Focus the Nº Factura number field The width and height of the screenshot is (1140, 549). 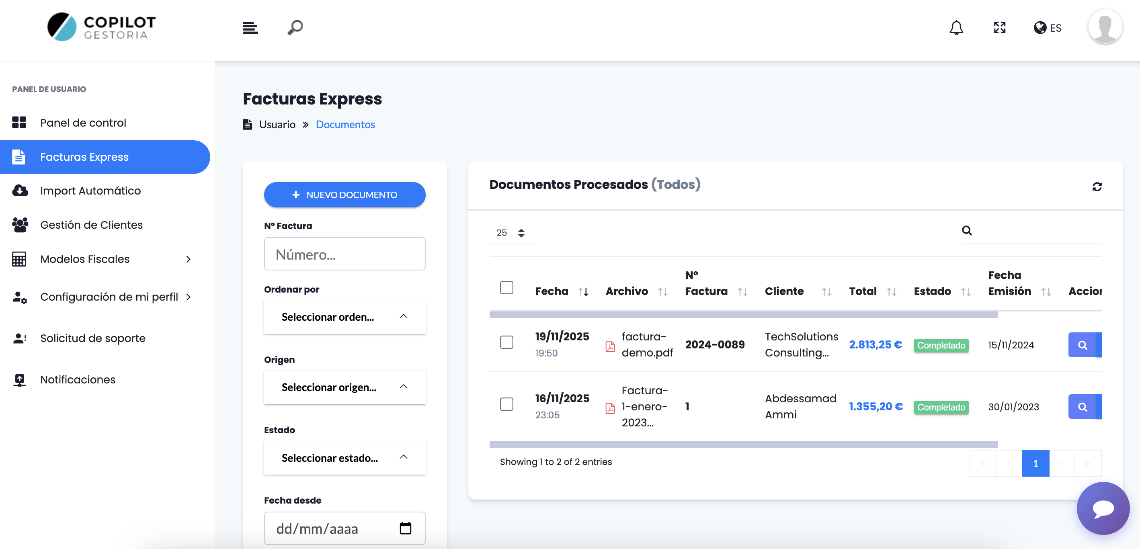coord(344,254)
